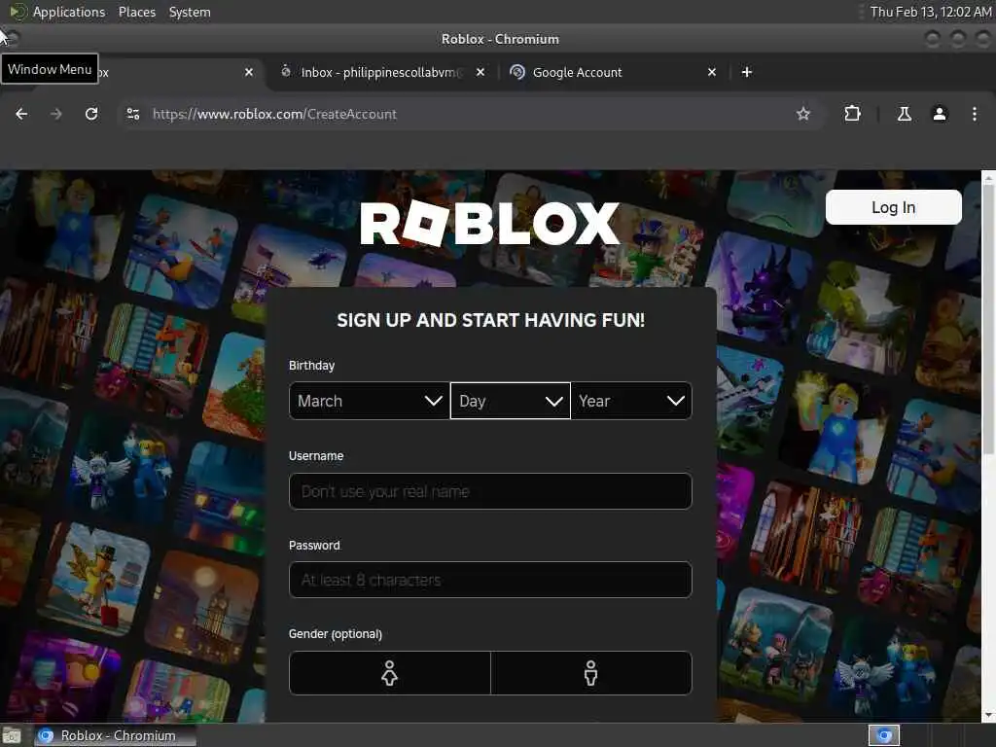This screenshot has height=747, width=996.
Task: Bookmark this page with the star icon
Action: click(x=802, y=114)
